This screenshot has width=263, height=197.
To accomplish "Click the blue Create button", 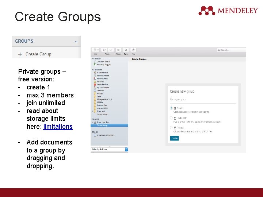I will click(x=175, y=138).
